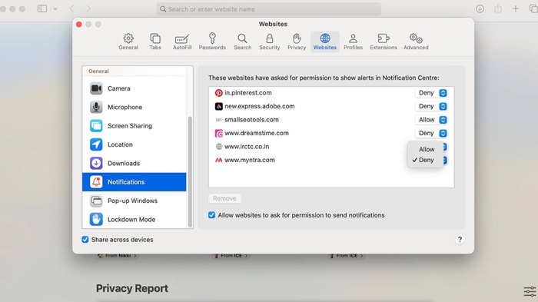Select smallseotools.com row

click(x=331, y=120)
